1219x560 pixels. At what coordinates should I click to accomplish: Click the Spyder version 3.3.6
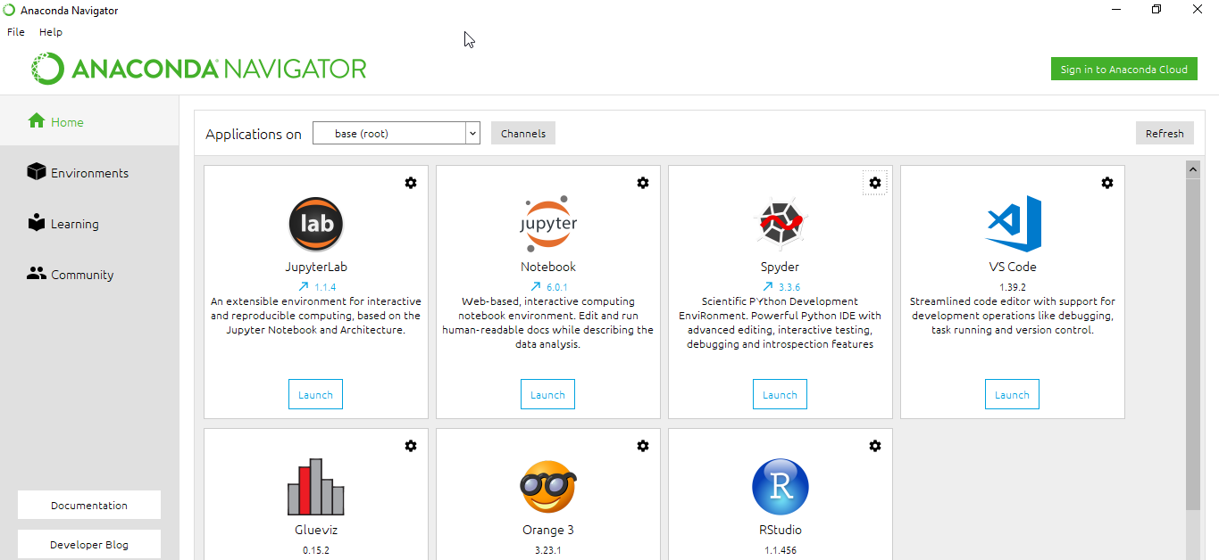(x=789, y=287)
